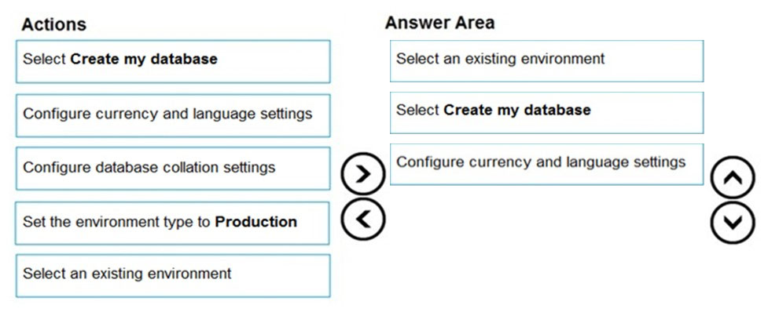Click the 'Actions' heading
The image size is (779, 316).
pyautogui.click(x=53, y=24)
